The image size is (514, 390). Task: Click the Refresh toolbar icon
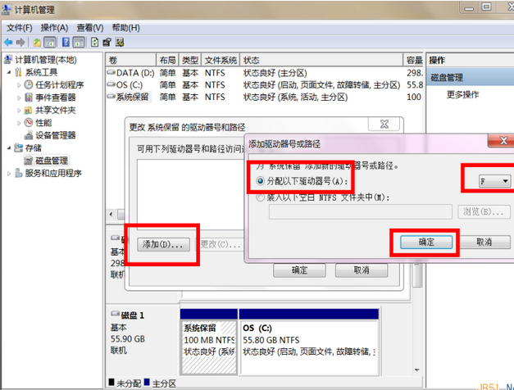(95, 42)
